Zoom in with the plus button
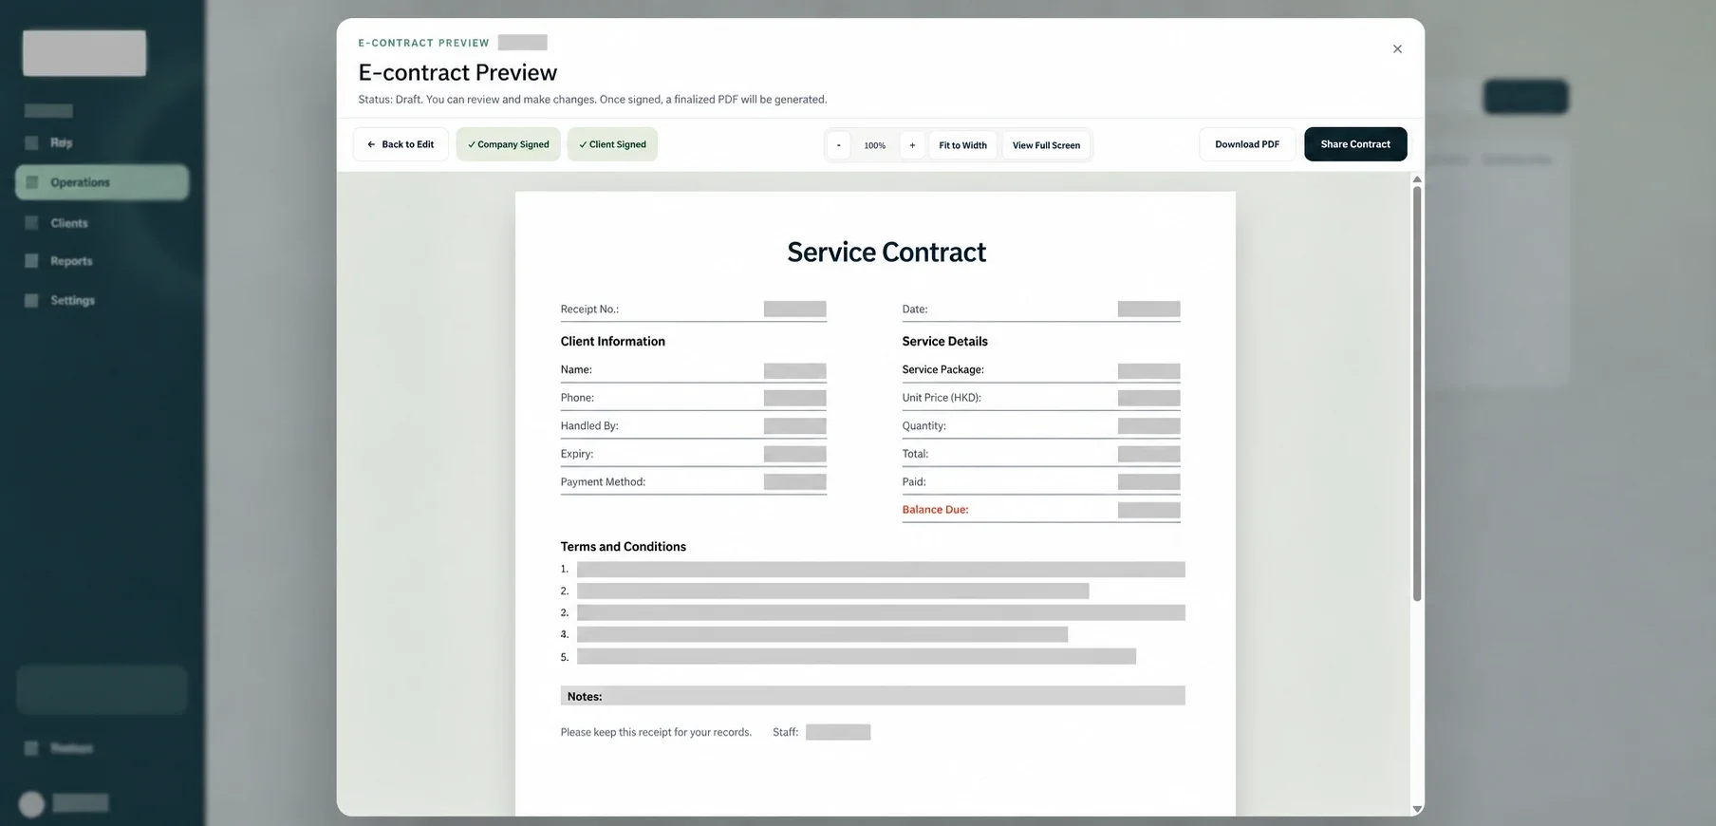The height and width of the screenshot is (826, 1716). 912,145
